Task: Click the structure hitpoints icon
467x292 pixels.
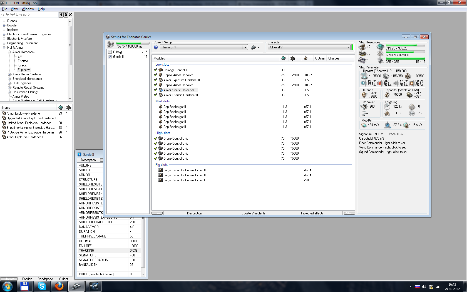Action: tap(408, 76)
